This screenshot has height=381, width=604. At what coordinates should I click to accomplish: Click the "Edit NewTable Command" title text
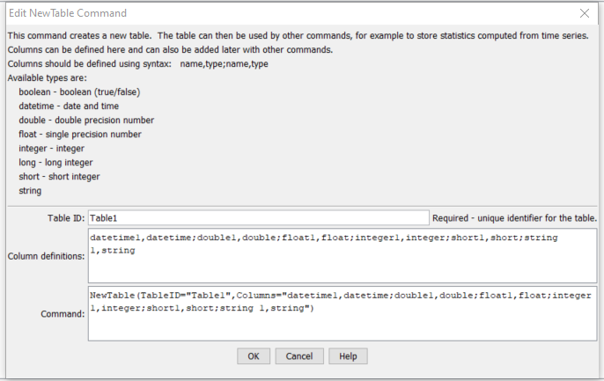click(x=68, y=13)
